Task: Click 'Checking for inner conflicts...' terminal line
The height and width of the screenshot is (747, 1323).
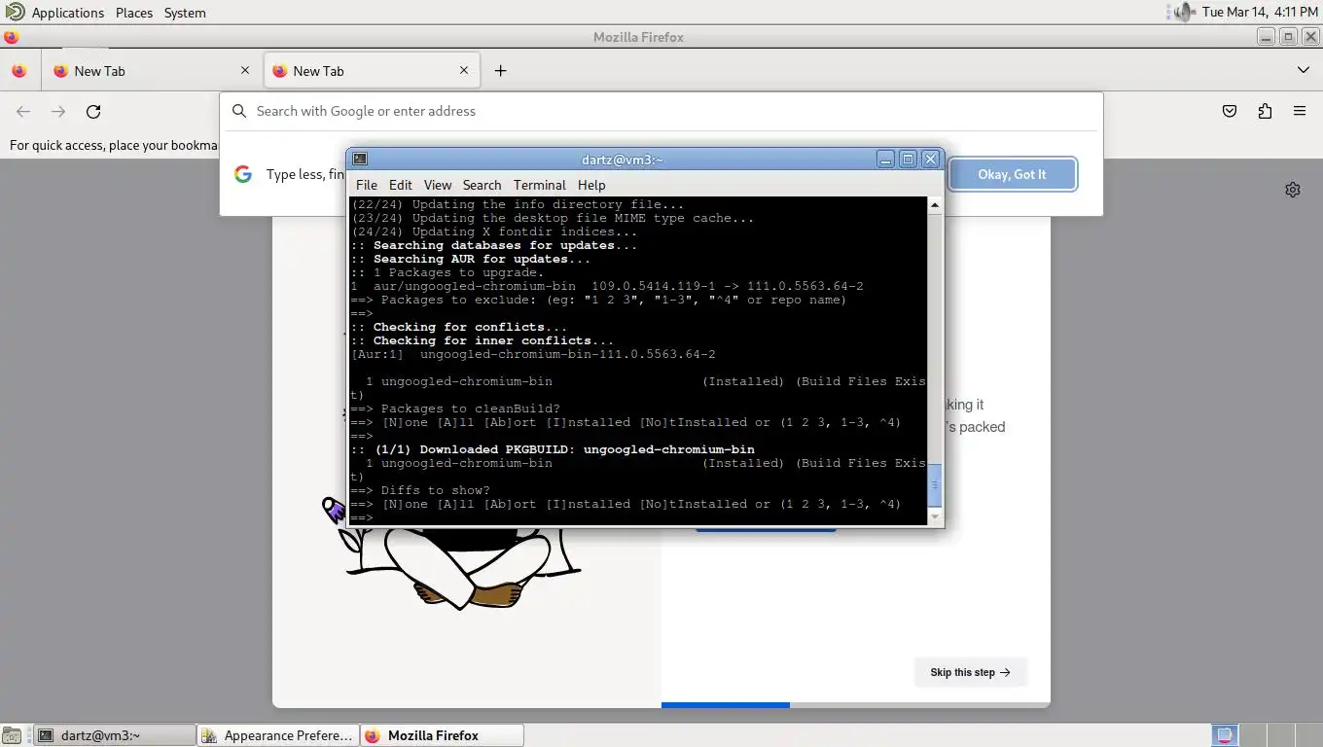Action: point(483,340)
